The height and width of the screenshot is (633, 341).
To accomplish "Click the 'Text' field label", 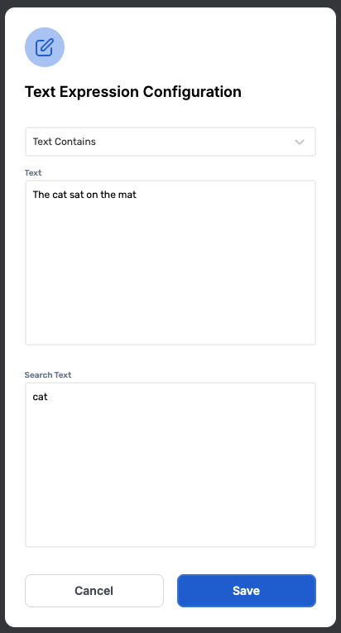I will [x=33, y=173].
